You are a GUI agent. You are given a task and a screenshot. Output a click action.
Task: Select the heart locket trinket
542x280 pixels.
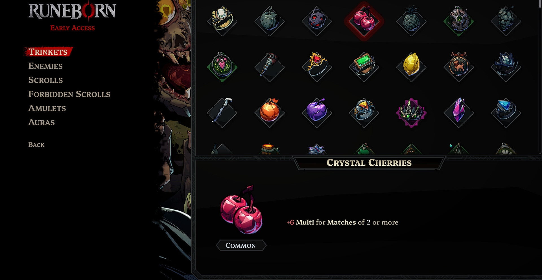(x=222, y=67)
